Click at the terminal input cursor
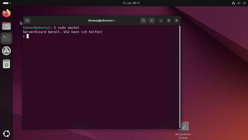Image resolution: width=248 pixels, height=140 pixels. pos(28,36)
